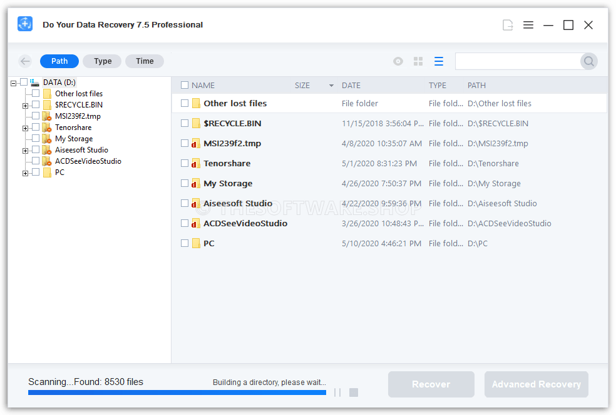
Task: Check the PC row checkbox in list
Action: (185, 243)
